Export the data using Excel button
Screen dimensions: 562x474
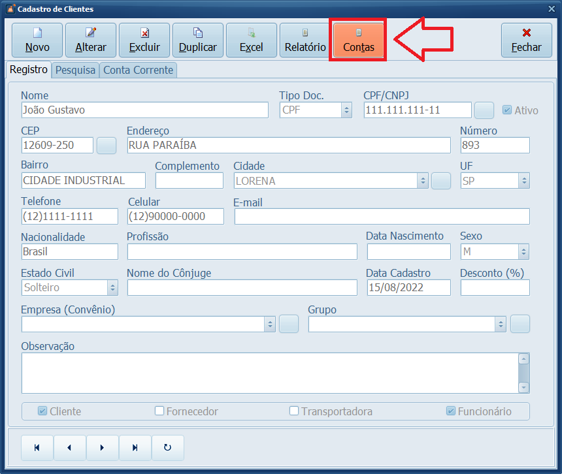click(252, 40)
